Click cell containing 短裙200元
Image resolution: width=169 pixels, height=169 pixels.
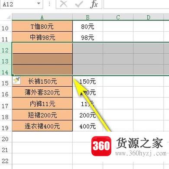[42, 115]
